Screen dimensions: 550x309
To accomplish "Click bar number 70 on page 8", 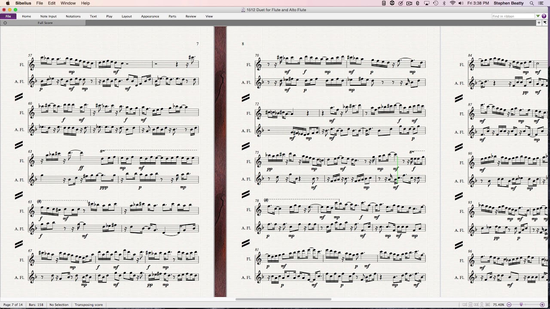I will [257, 55].
